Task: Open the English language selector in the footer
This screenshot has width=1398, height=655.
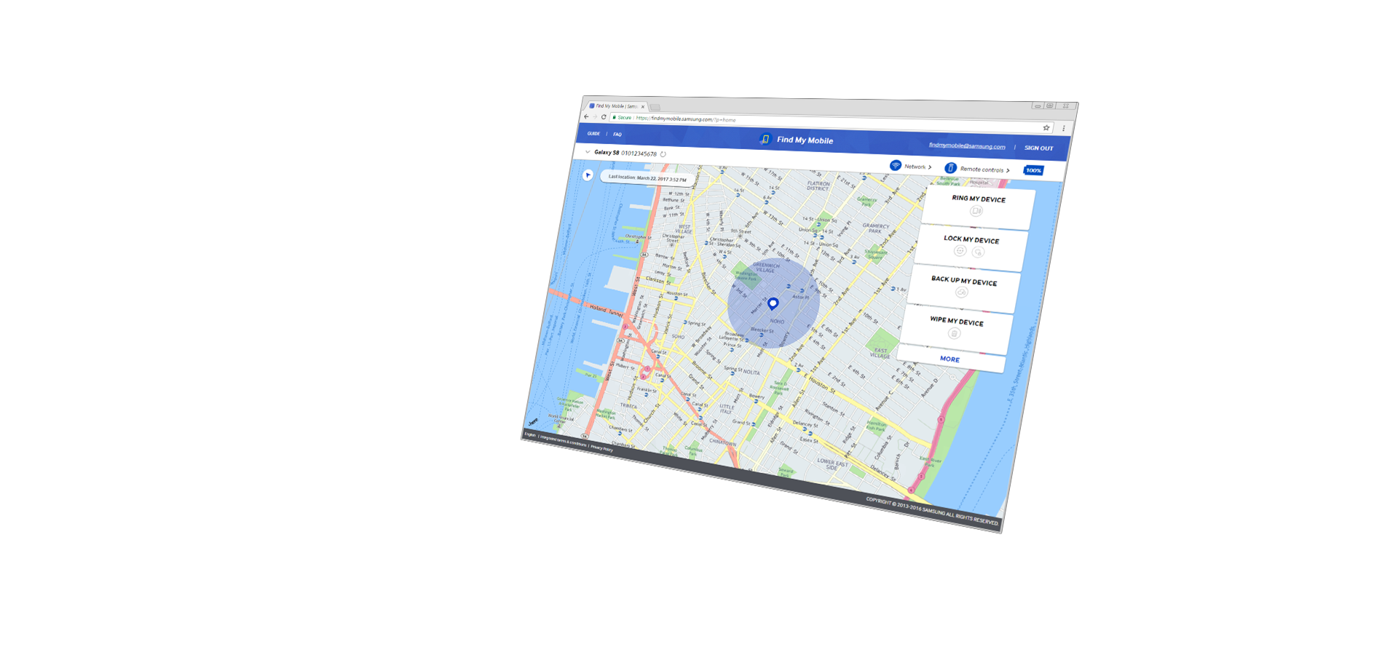Action: pos(530,434)
